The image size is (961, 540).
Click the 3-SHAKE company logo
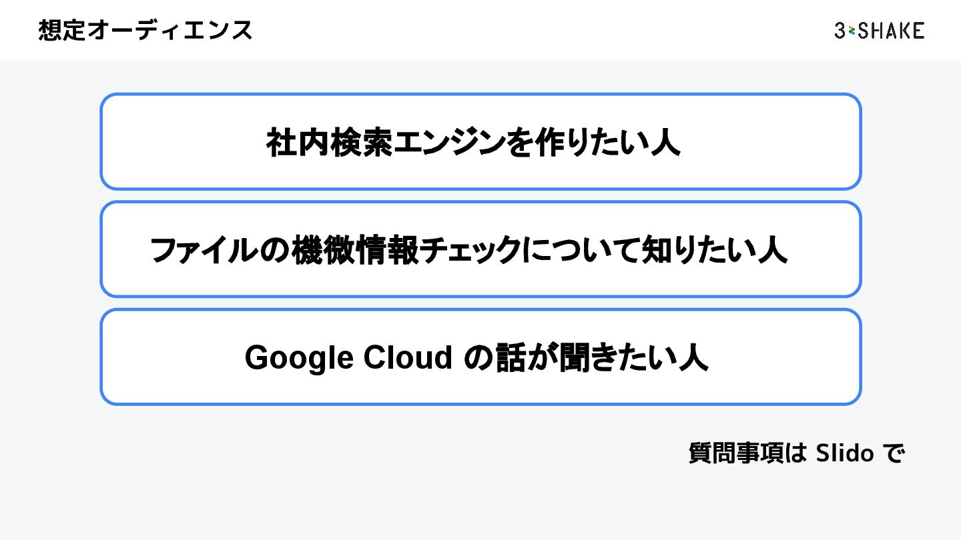coord(879,31)
